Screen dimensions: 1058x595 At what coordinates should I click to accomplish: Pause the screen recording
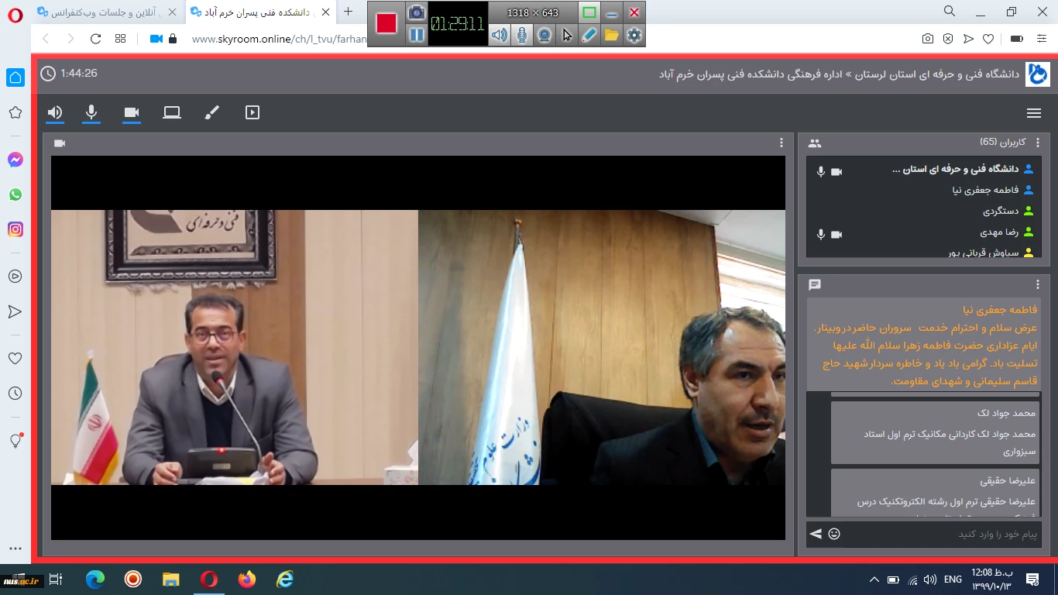(x=417, y=35)
